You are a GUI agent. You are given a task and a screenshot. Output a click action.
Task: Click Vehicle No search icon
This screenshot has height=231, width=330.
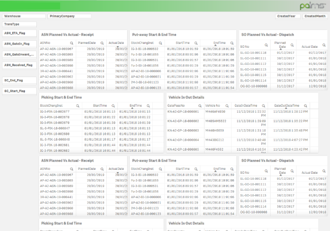[228, 105]
